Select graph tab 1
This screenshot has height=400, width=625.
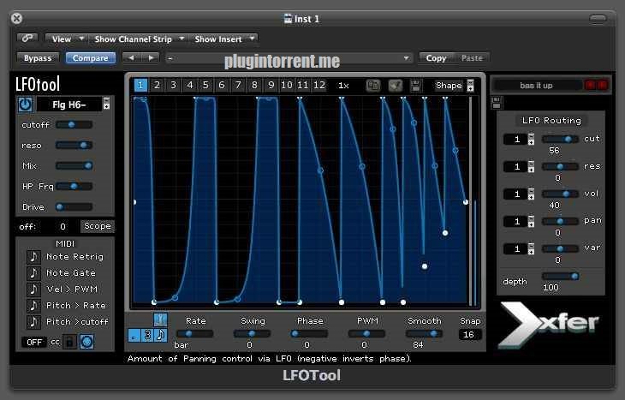click(x=140, y=85)
